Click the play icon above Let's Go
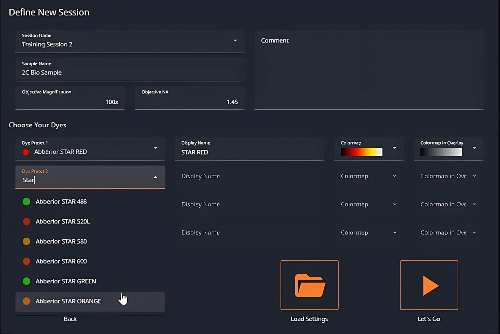Viewport: 500px width, 334px height. tap(429, 285)
